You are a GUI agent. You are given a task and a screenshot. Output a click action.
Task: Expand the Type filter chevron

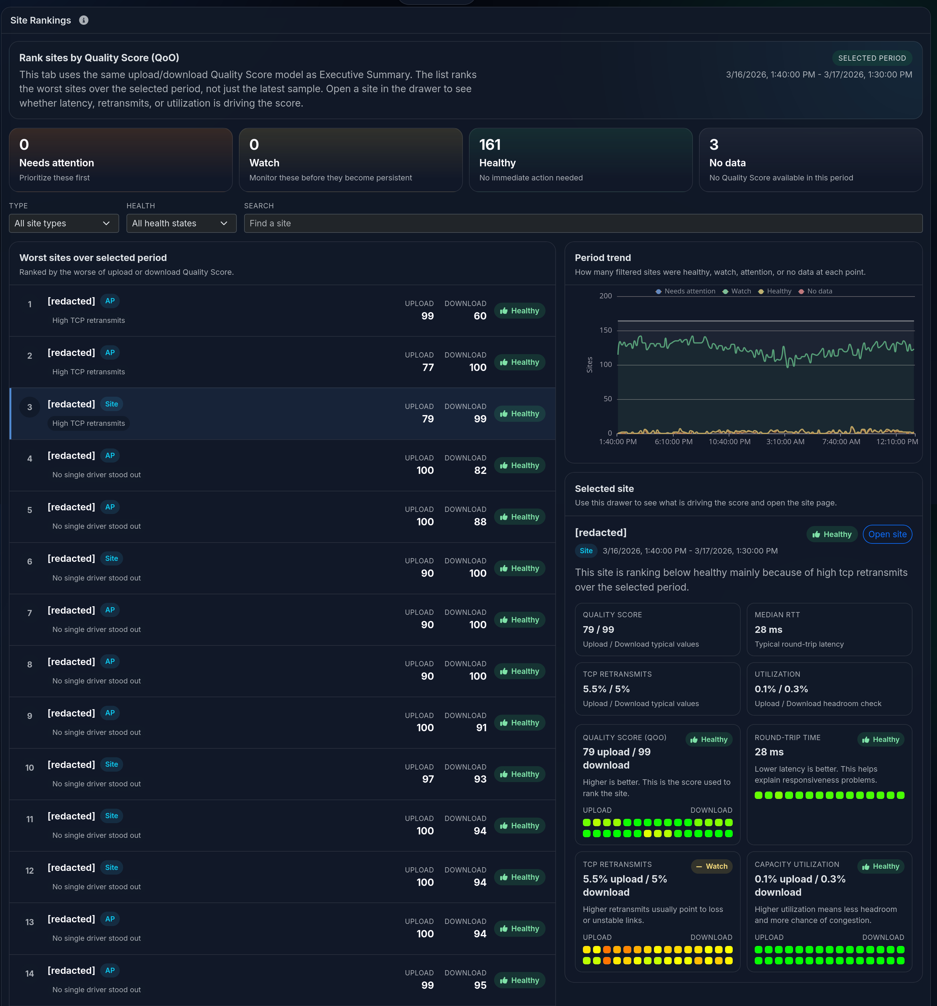point(106,223)
